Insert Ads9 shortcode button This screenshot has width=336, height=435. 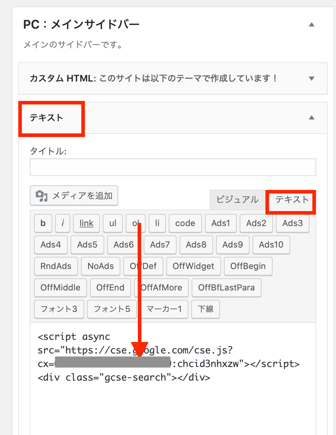pos(233,245)
